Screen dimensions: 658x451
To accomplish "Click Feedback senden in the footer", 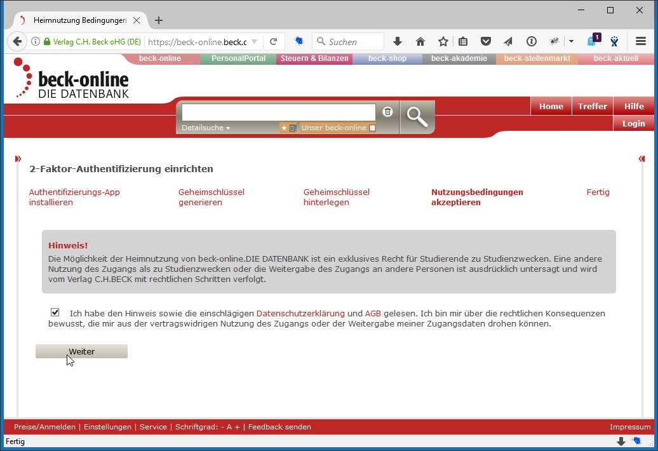I will [x=279, y=427].
